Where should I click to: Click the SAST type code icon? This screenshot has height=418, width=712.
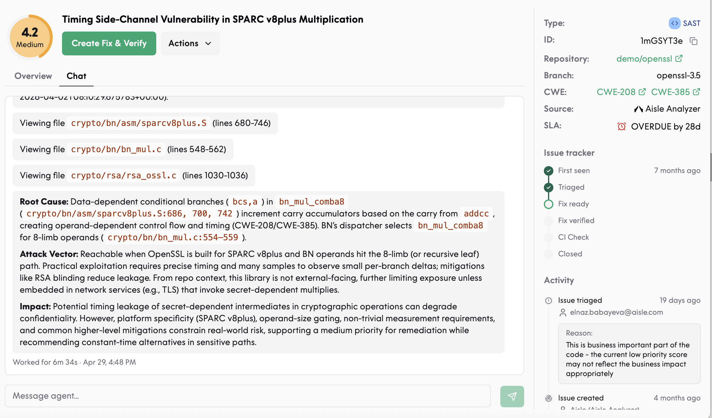[x=674, y=23]
